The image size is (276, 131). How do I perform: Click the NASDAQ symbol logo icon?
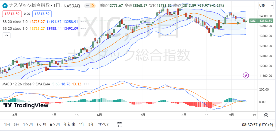[5, 6]
